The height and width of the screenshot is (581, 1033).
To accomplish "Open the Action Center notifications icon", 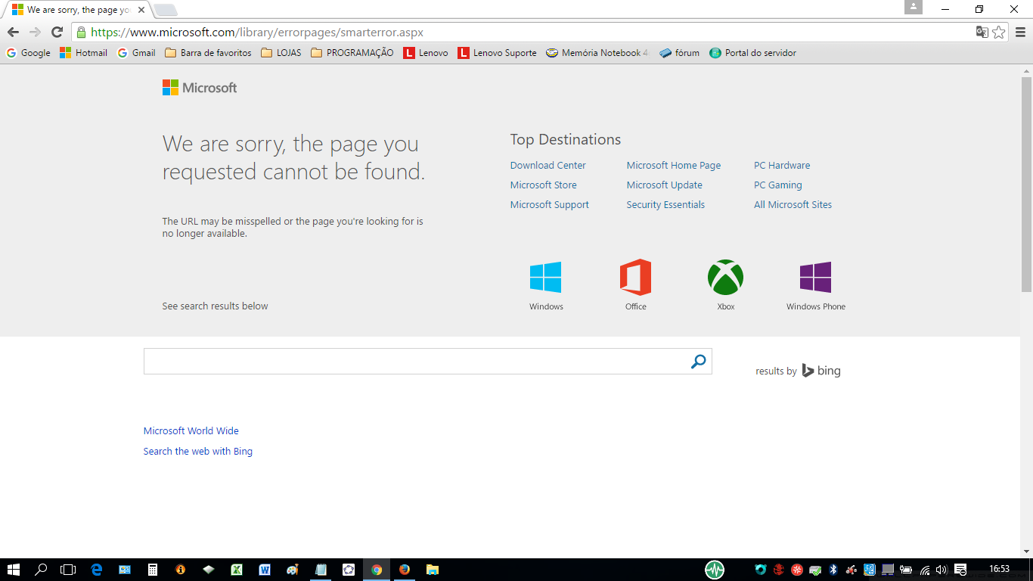I will (x=960, y=570).
